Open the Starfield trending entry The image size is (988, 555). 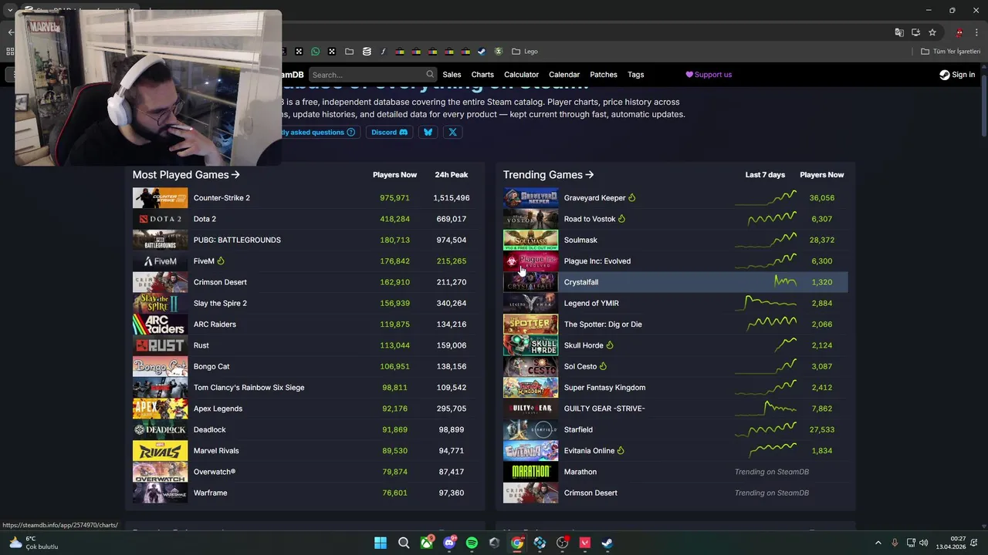[x=578, y=429]
